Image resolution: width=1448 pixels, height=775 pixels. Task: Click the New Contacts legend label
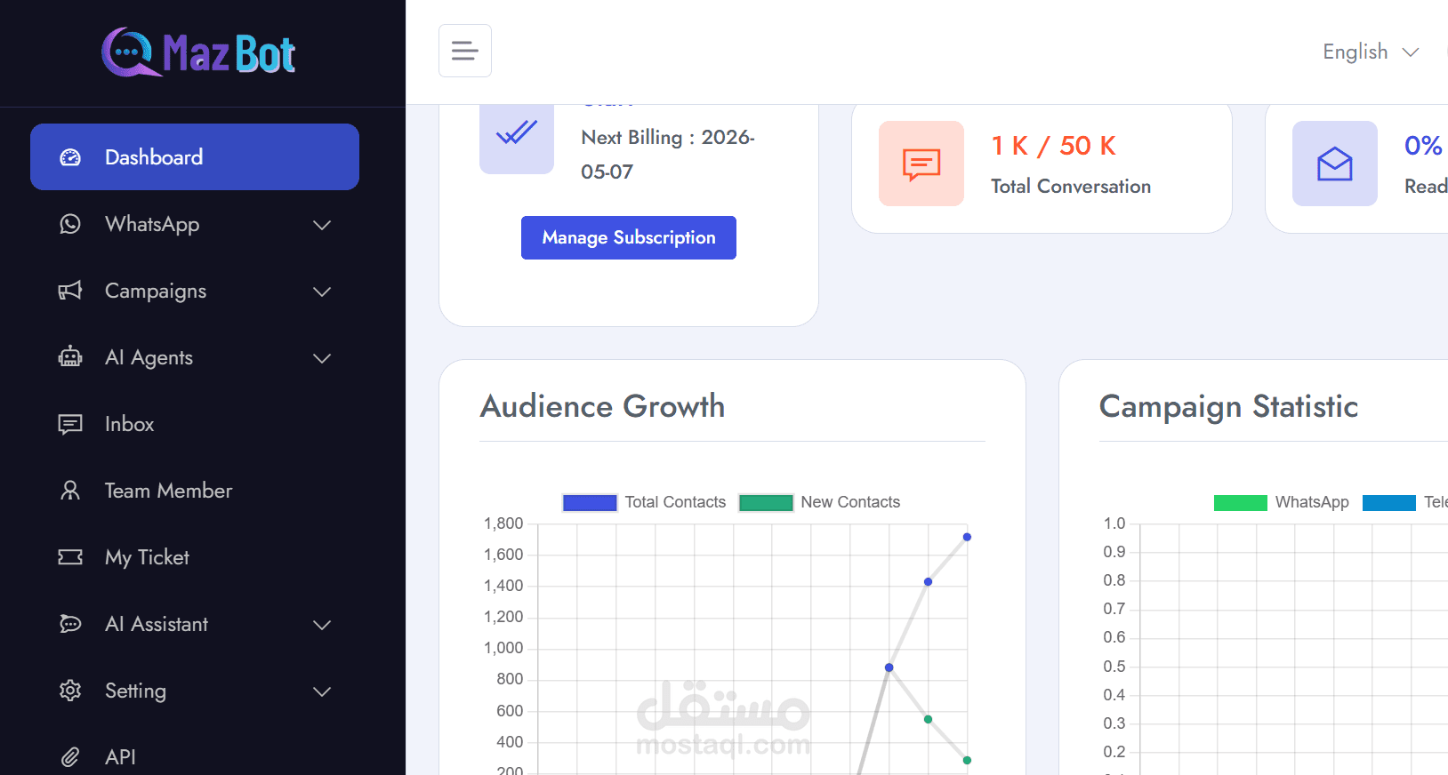tap(850, 502)
